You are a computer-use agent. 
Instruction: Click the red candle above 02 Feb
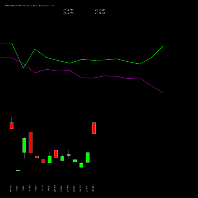pos(11,126)
